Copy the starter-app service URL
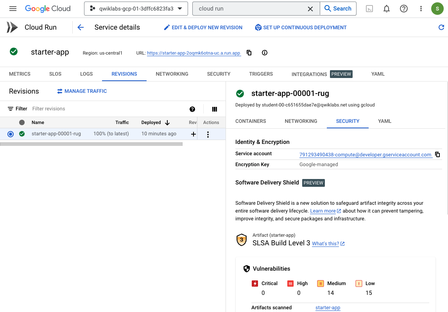448x312 pixels. (249, 53)
